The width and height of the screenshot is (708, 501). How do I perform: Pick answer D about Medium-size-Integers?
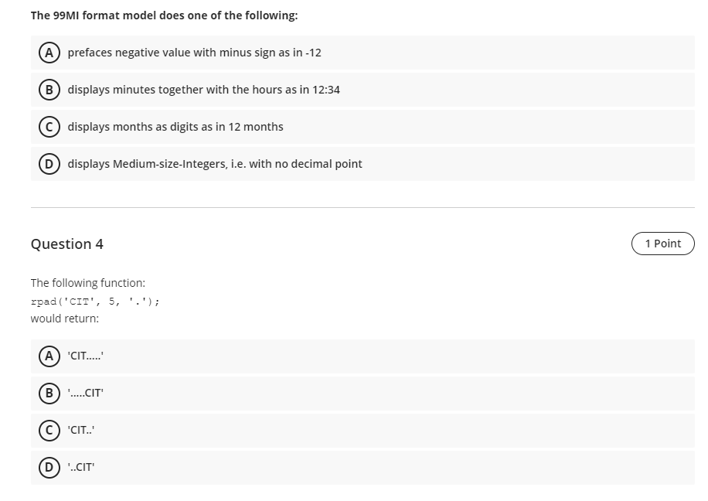(x=216, y=164)
